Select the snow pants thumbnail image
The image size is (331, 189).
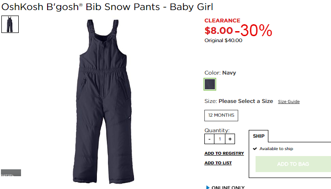coord(10,24)
